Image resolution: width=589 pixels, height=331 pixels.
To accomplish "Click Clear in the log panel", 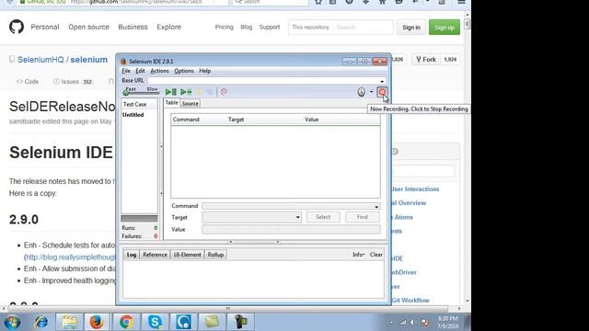I will (376, 255).
